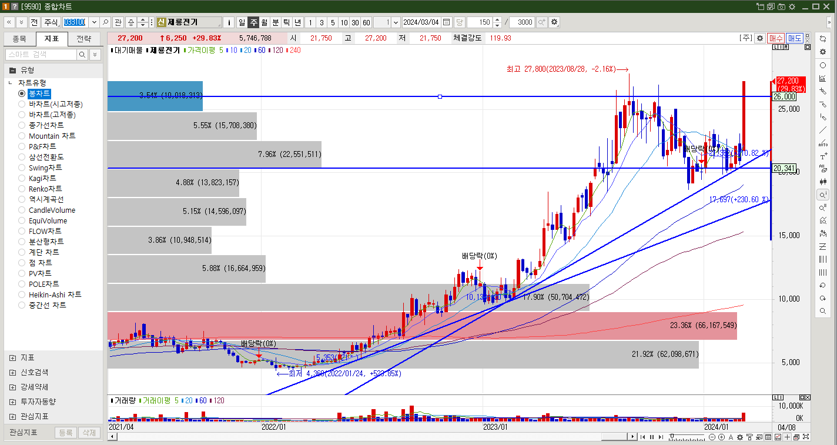Select daily 일 period button
Screen dimensions: 837x445
[242, 22]
